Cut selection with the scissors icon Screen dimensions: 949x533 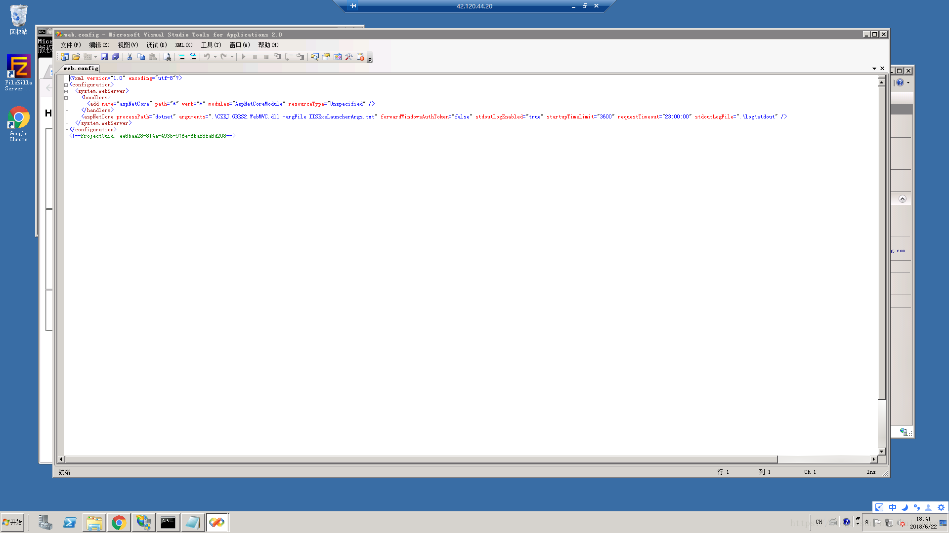129,57
